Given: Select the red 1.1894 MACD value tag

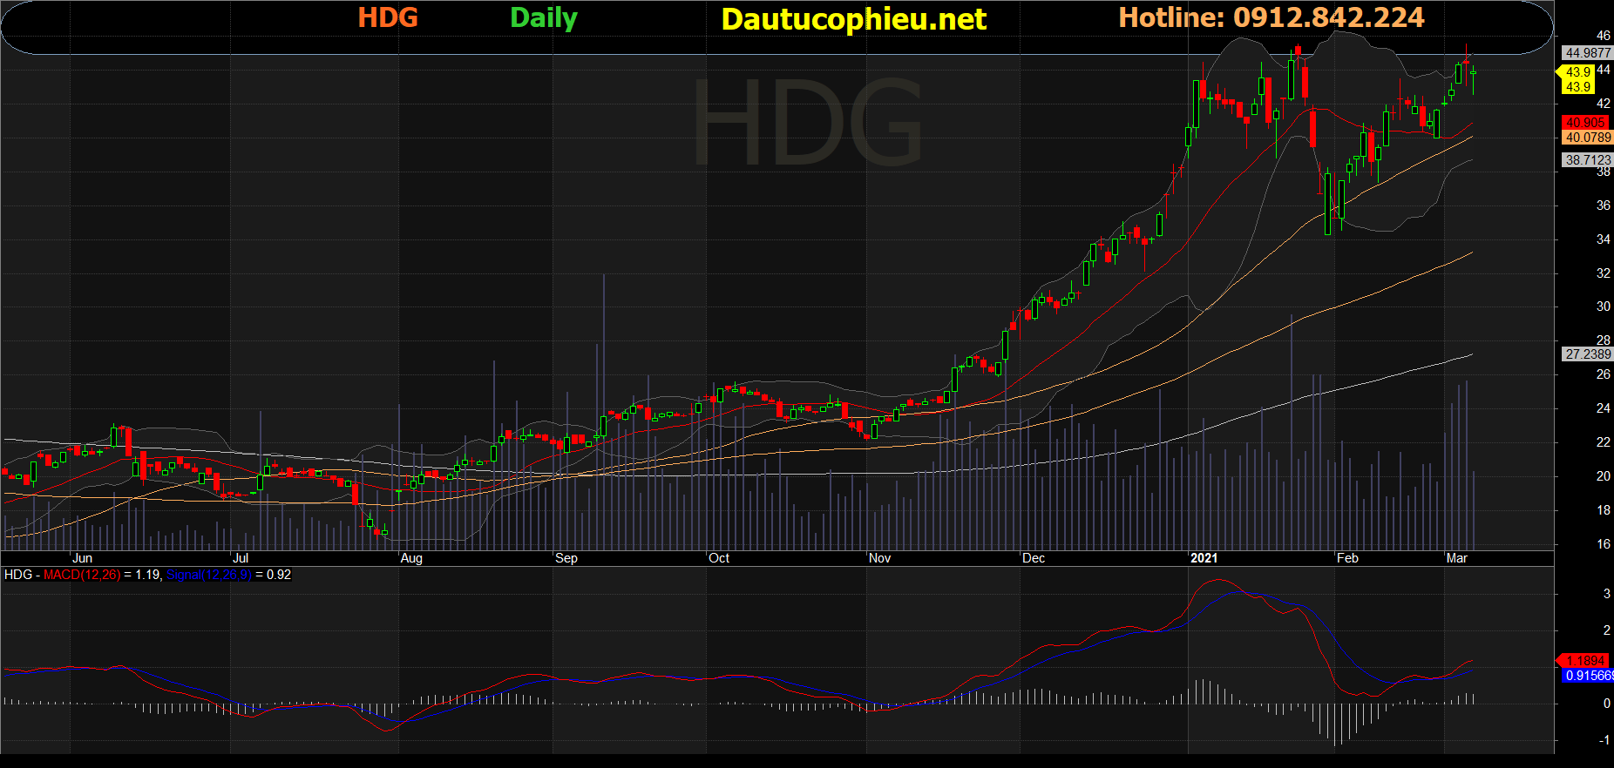Looking at the screenshot, I should click(1583, 661).
